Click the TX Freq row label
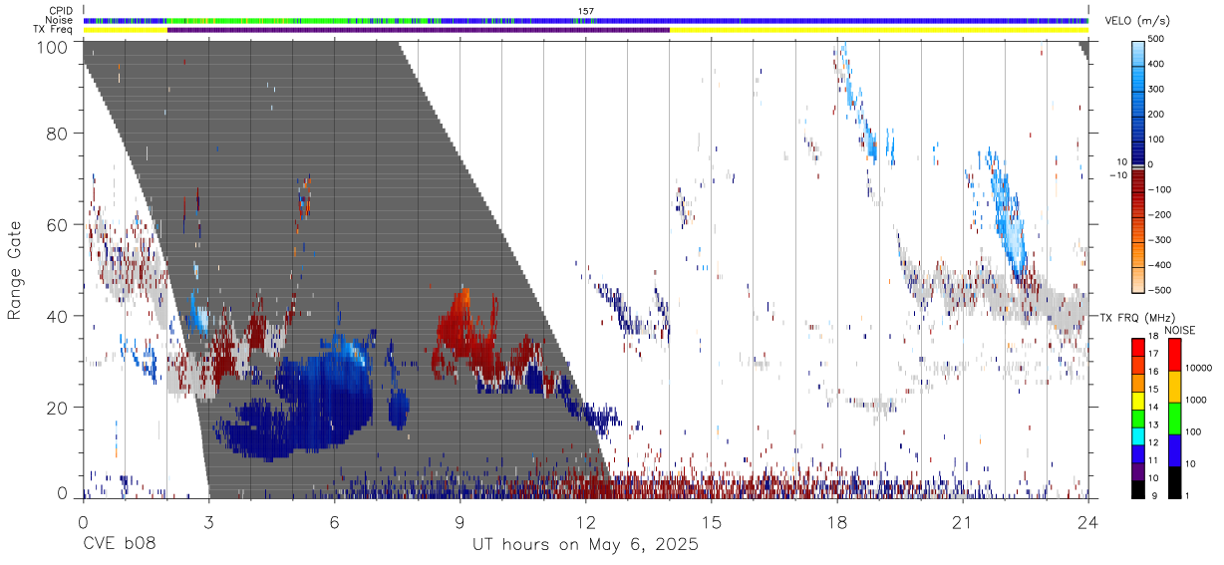This screenshot has width=1224, height=565. click(54, 30)
